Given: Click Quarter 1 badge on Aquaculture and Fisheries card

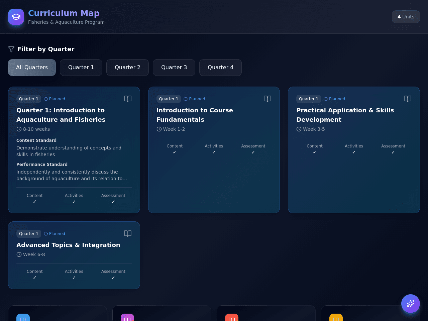Looking at the screenshot, I should tap(29, 99).
